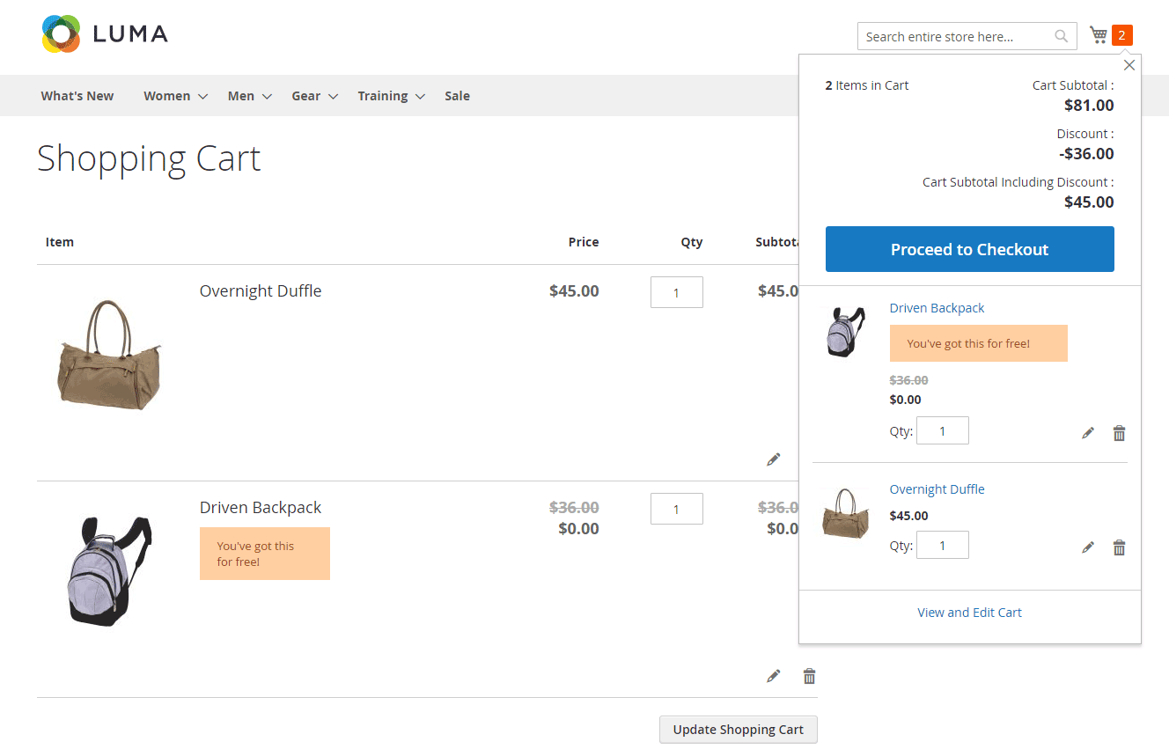
Task: Select What's New in navigation
Action: tap(77, 96)
